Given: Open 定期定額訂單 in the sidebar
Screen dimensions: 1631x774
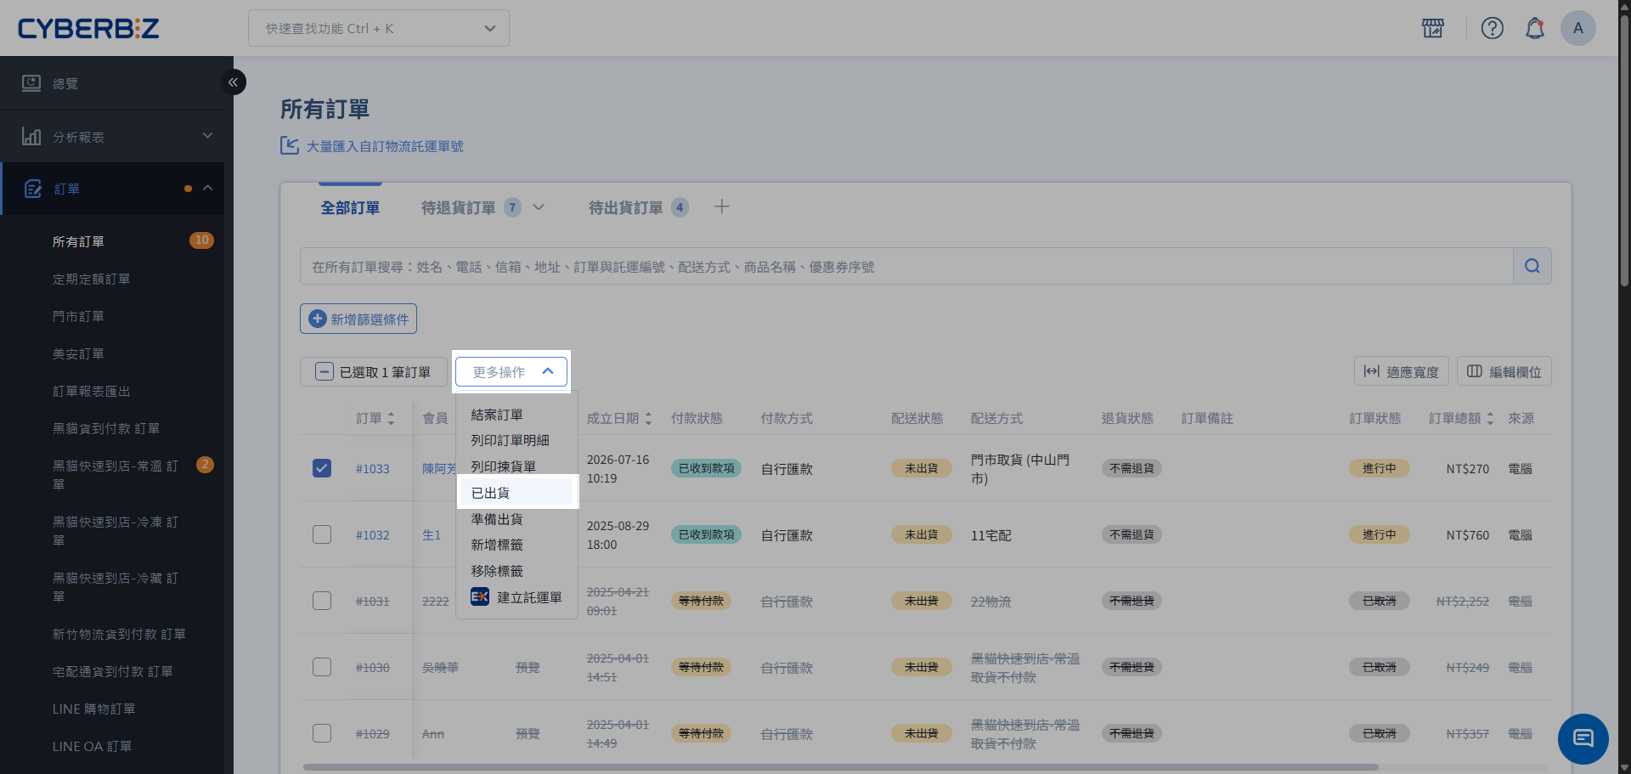Looking at the screenshot, I should (91, 279).
